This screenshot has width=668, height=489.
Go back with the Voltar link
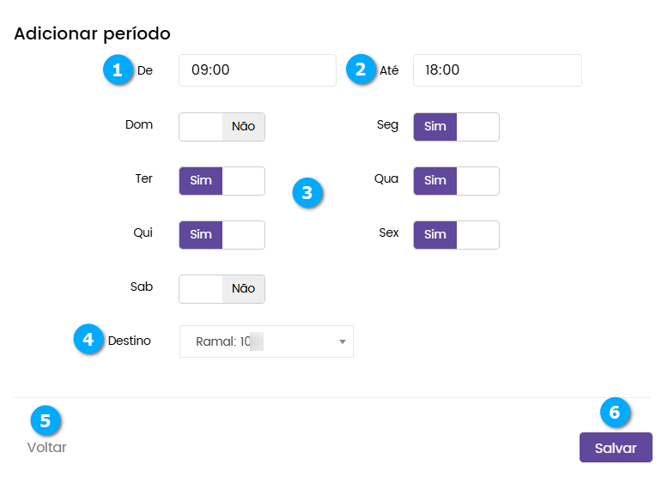pyautogui.click(x=46, y=447)
